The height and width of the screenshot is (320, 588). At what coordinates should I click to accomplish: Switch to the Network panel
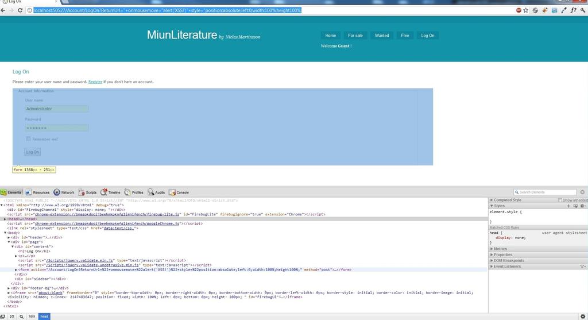[64, 192]
